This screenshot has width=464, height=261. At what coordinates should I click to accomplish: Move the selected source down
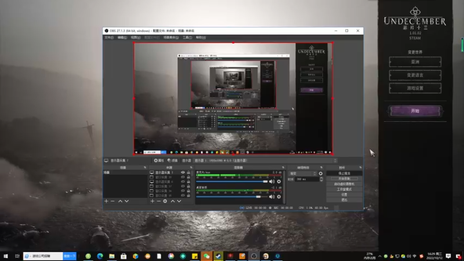coord(179,201)
